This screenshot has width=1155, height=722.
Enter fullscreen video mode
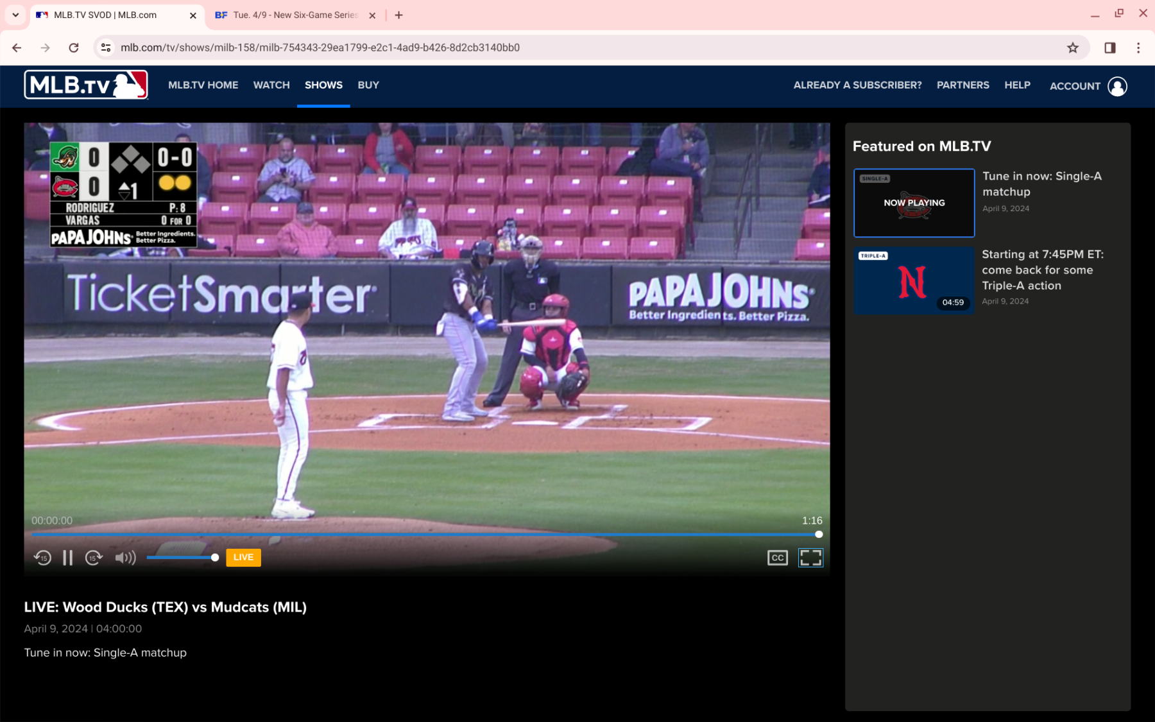click(x=810, y=558)
